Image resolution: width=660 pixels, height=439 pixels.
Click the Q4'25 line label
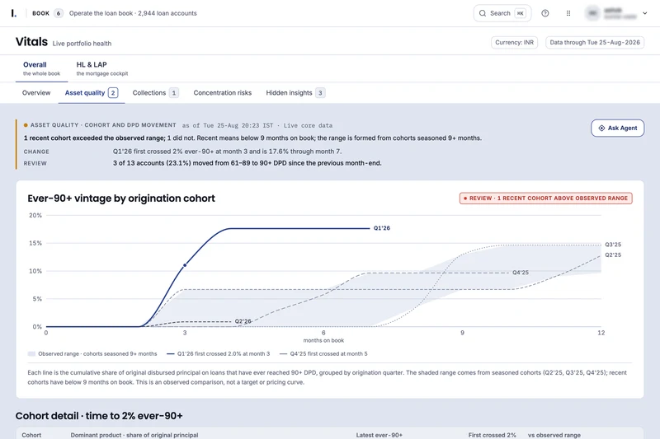point(521,273)
